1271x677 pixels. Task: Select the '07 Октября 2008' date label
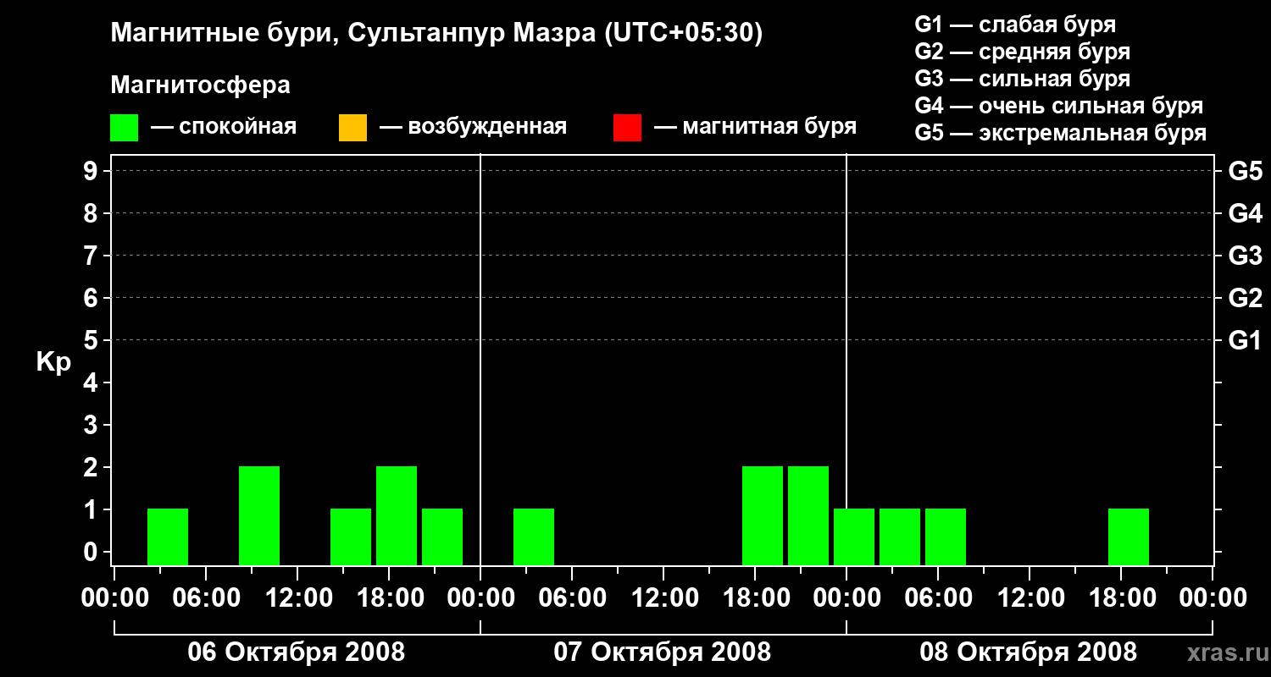[x=662, y=652]
